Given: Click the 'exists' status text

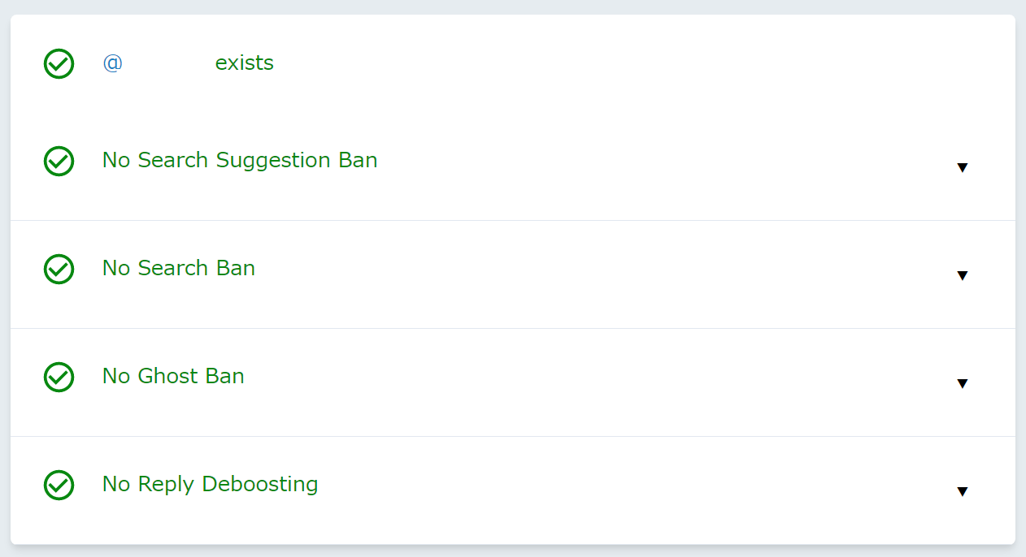Looking at the screenshot, I should [244, 63].
